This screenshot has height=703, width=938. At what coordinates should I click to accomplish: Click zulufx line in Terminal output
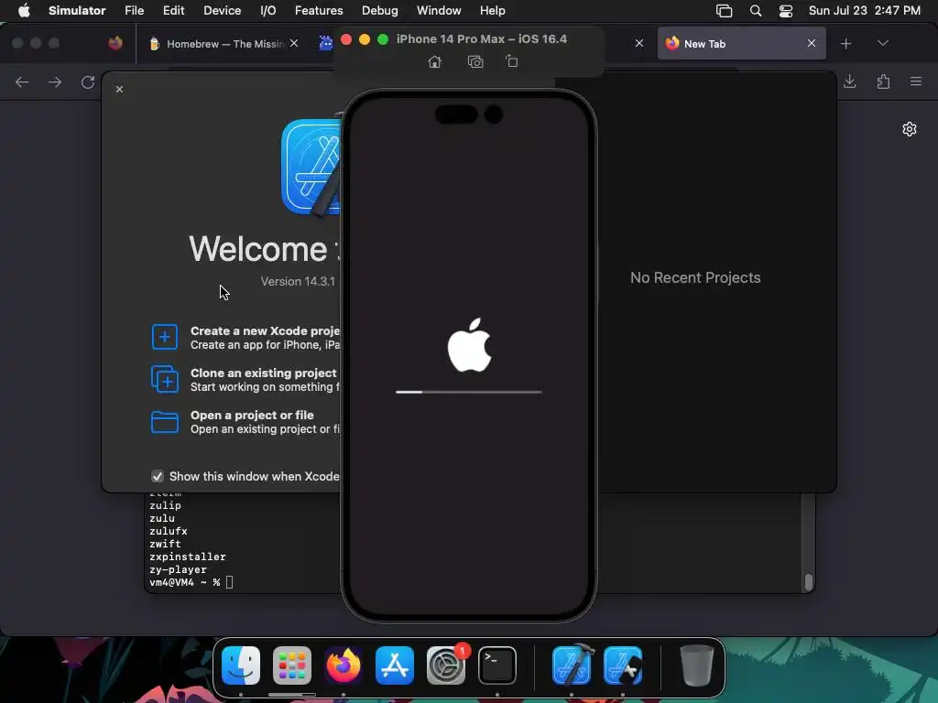click(x=169, y=531)
